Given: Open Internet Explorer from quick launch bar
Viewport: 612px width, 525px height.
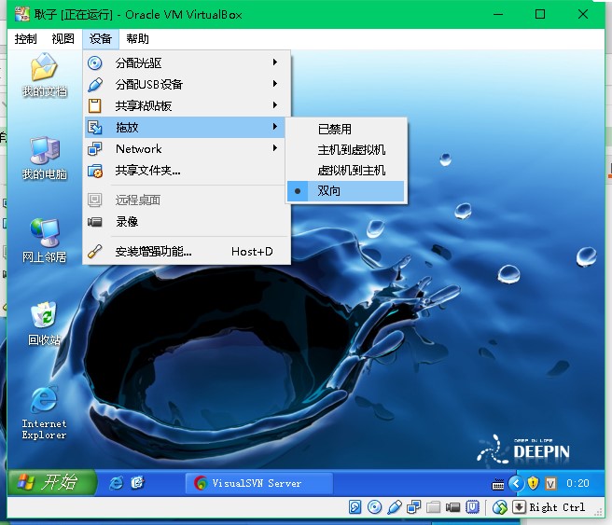Looking at the screenshot, I should (x=116, y=482).
